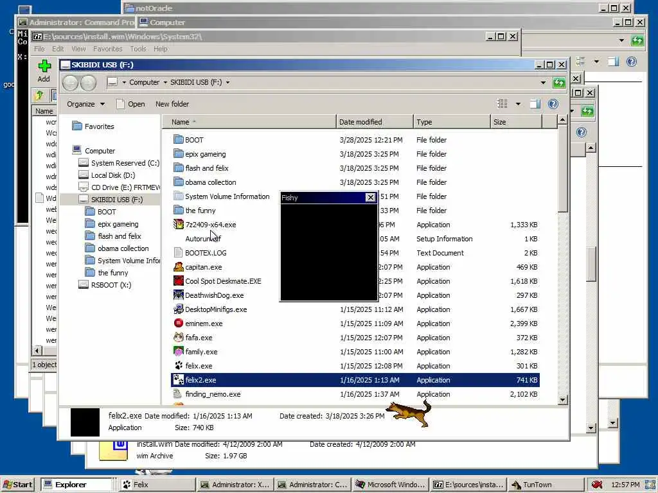Sort by Type column header

click(452, 122)
